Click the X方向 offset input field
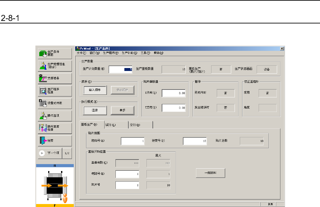Screen dimensions: 320x207 click(x=174, y=93)
